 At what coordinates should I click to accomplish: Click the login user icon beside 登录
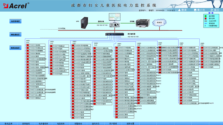pyautogui.click(x=179, y=10)
